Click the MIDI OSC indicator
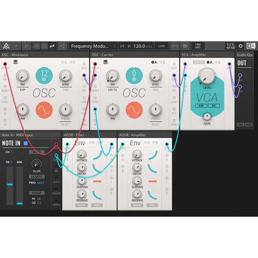The width and height of the screenshot is (258, 258). [x=198, y=46]
